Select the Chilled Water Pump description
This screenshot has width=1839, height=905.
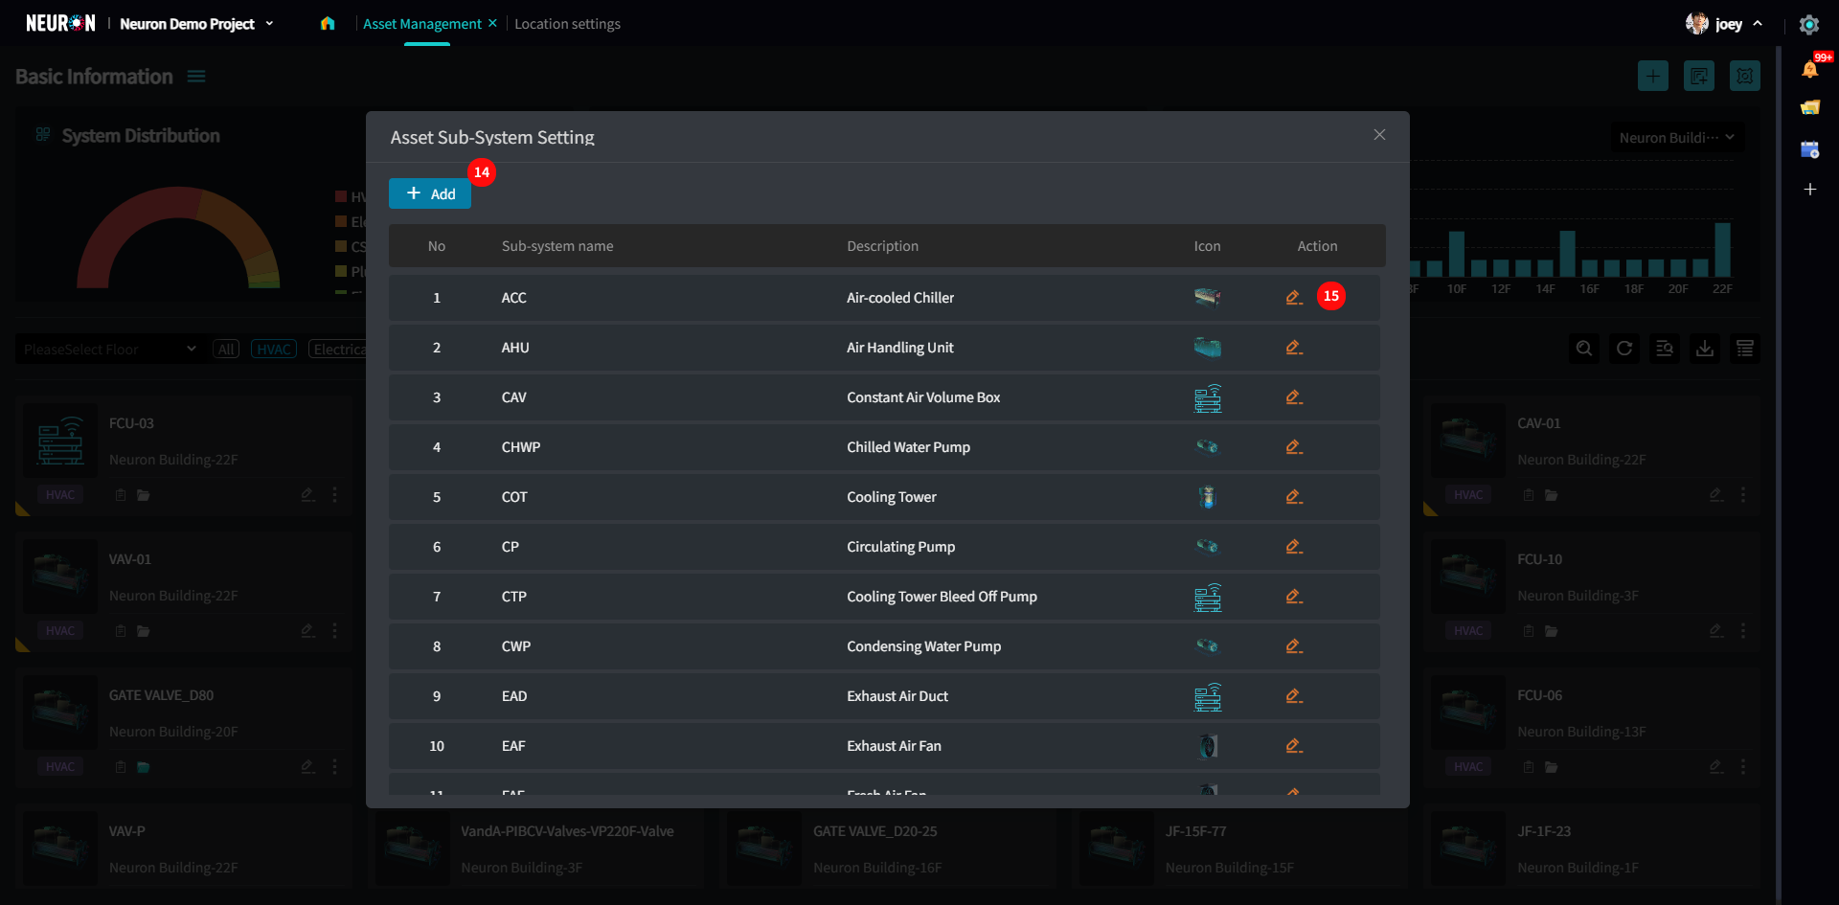908,447
